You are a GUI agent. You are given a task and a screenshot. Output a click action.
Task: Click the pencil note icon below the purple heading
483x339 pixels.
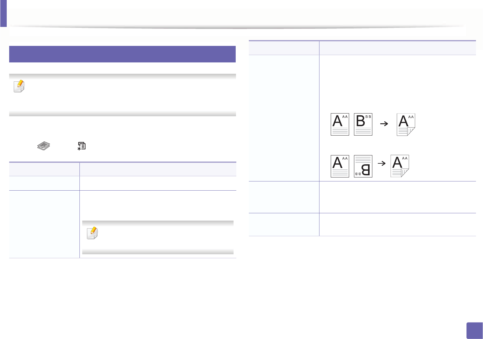(x=19, y=86)
